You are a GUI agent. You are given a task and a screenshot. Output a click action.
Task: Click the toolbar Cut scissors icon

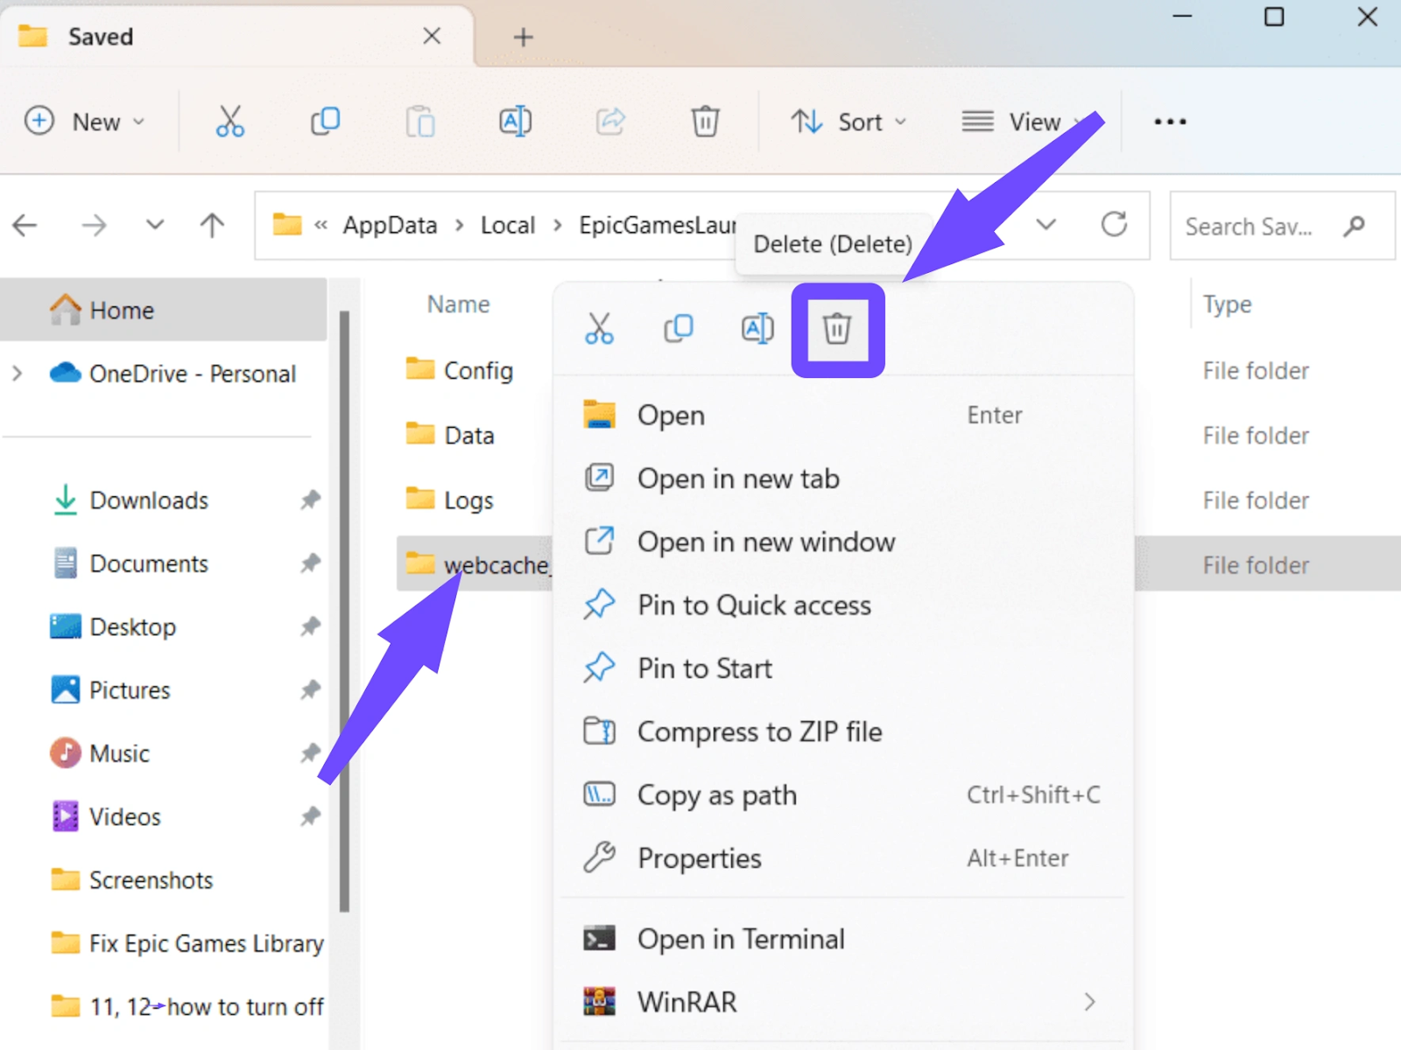click(x=229, y=122)
